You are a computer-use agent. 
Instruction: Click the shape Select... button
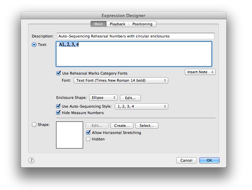pos(147,126)
